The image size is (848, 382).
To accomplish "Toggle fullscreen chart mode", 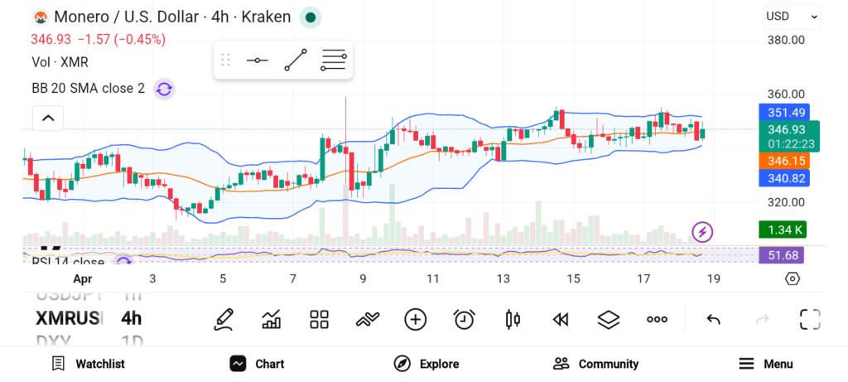I will [x=810, y=319].
